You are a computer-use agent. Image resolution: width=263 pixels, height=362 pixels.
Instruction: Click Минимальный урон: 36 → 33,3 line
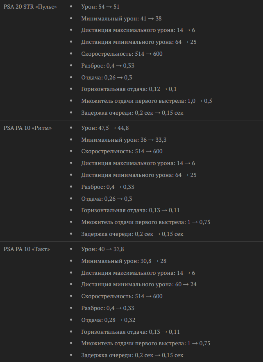[x=124, y=140]
